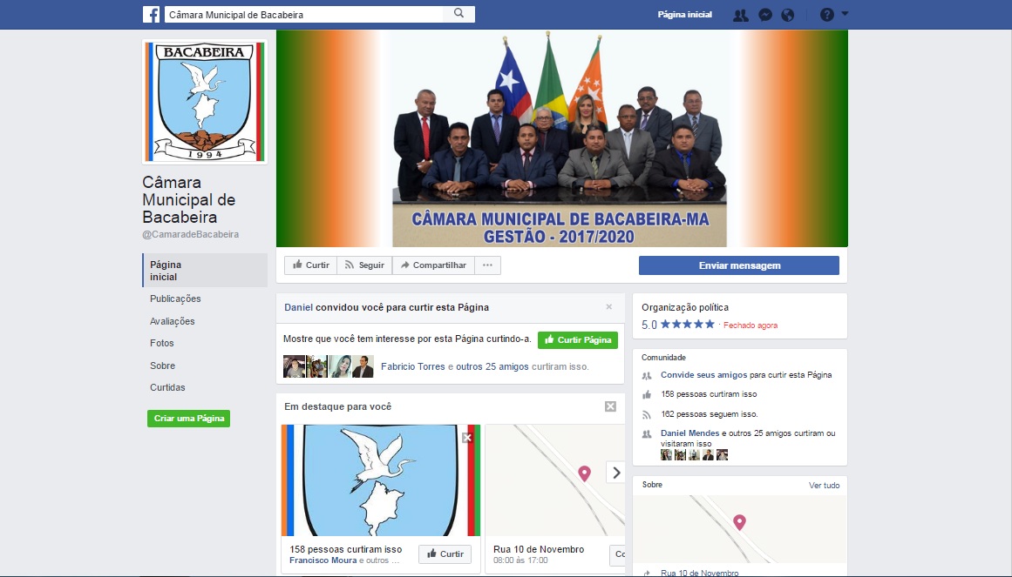Expand the account dropdown arrow in top bar
This screenshot has width=1012, height=577.
845,14
